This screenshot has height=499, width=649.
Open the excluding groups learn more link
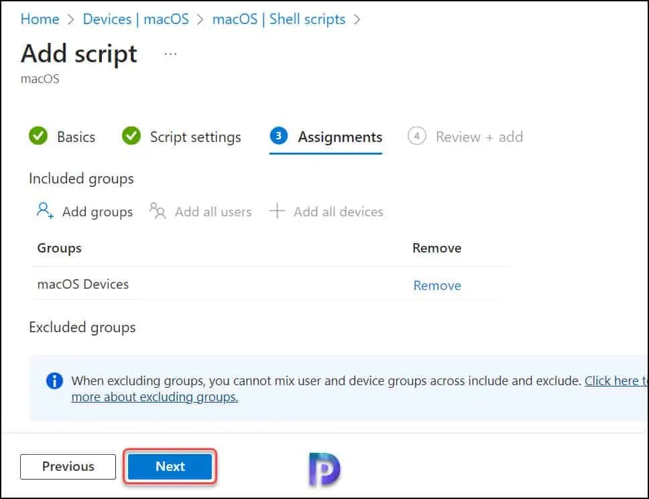coord(154,397)
